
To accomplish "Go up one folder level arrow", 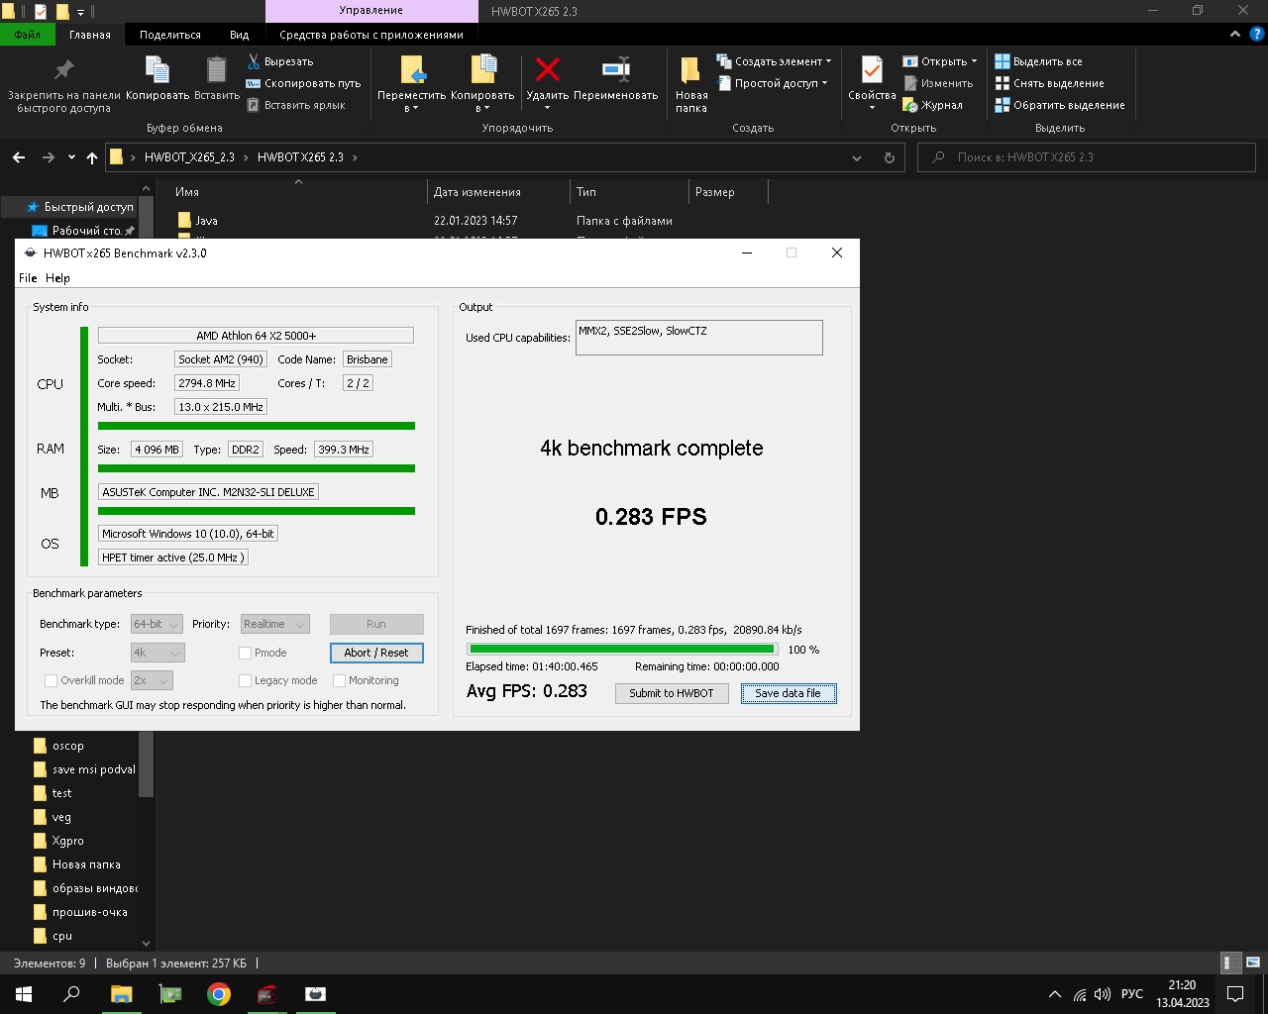I will point(92,157).
